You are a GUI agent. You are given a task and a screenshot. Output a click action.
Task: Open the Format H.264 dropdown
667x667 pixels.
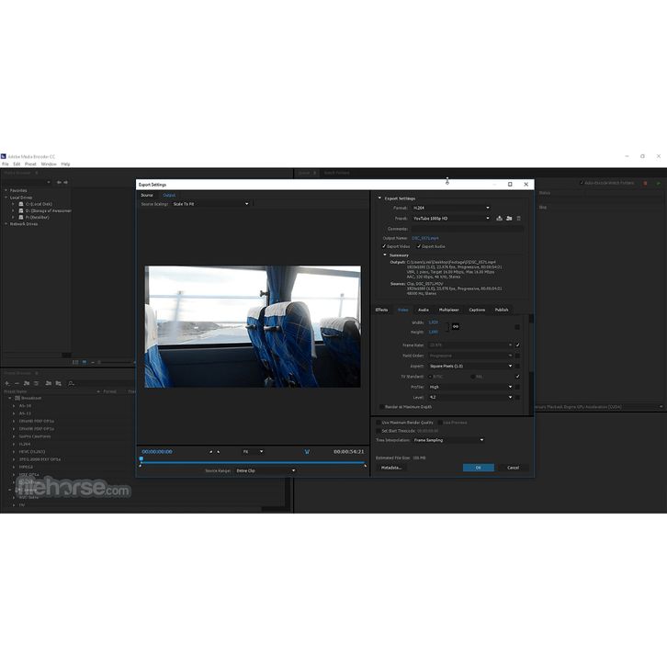(x=450, y=208)
